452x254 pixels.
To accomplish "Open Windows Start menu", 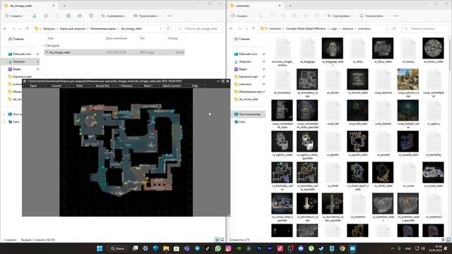I will (x=100, y=248).
